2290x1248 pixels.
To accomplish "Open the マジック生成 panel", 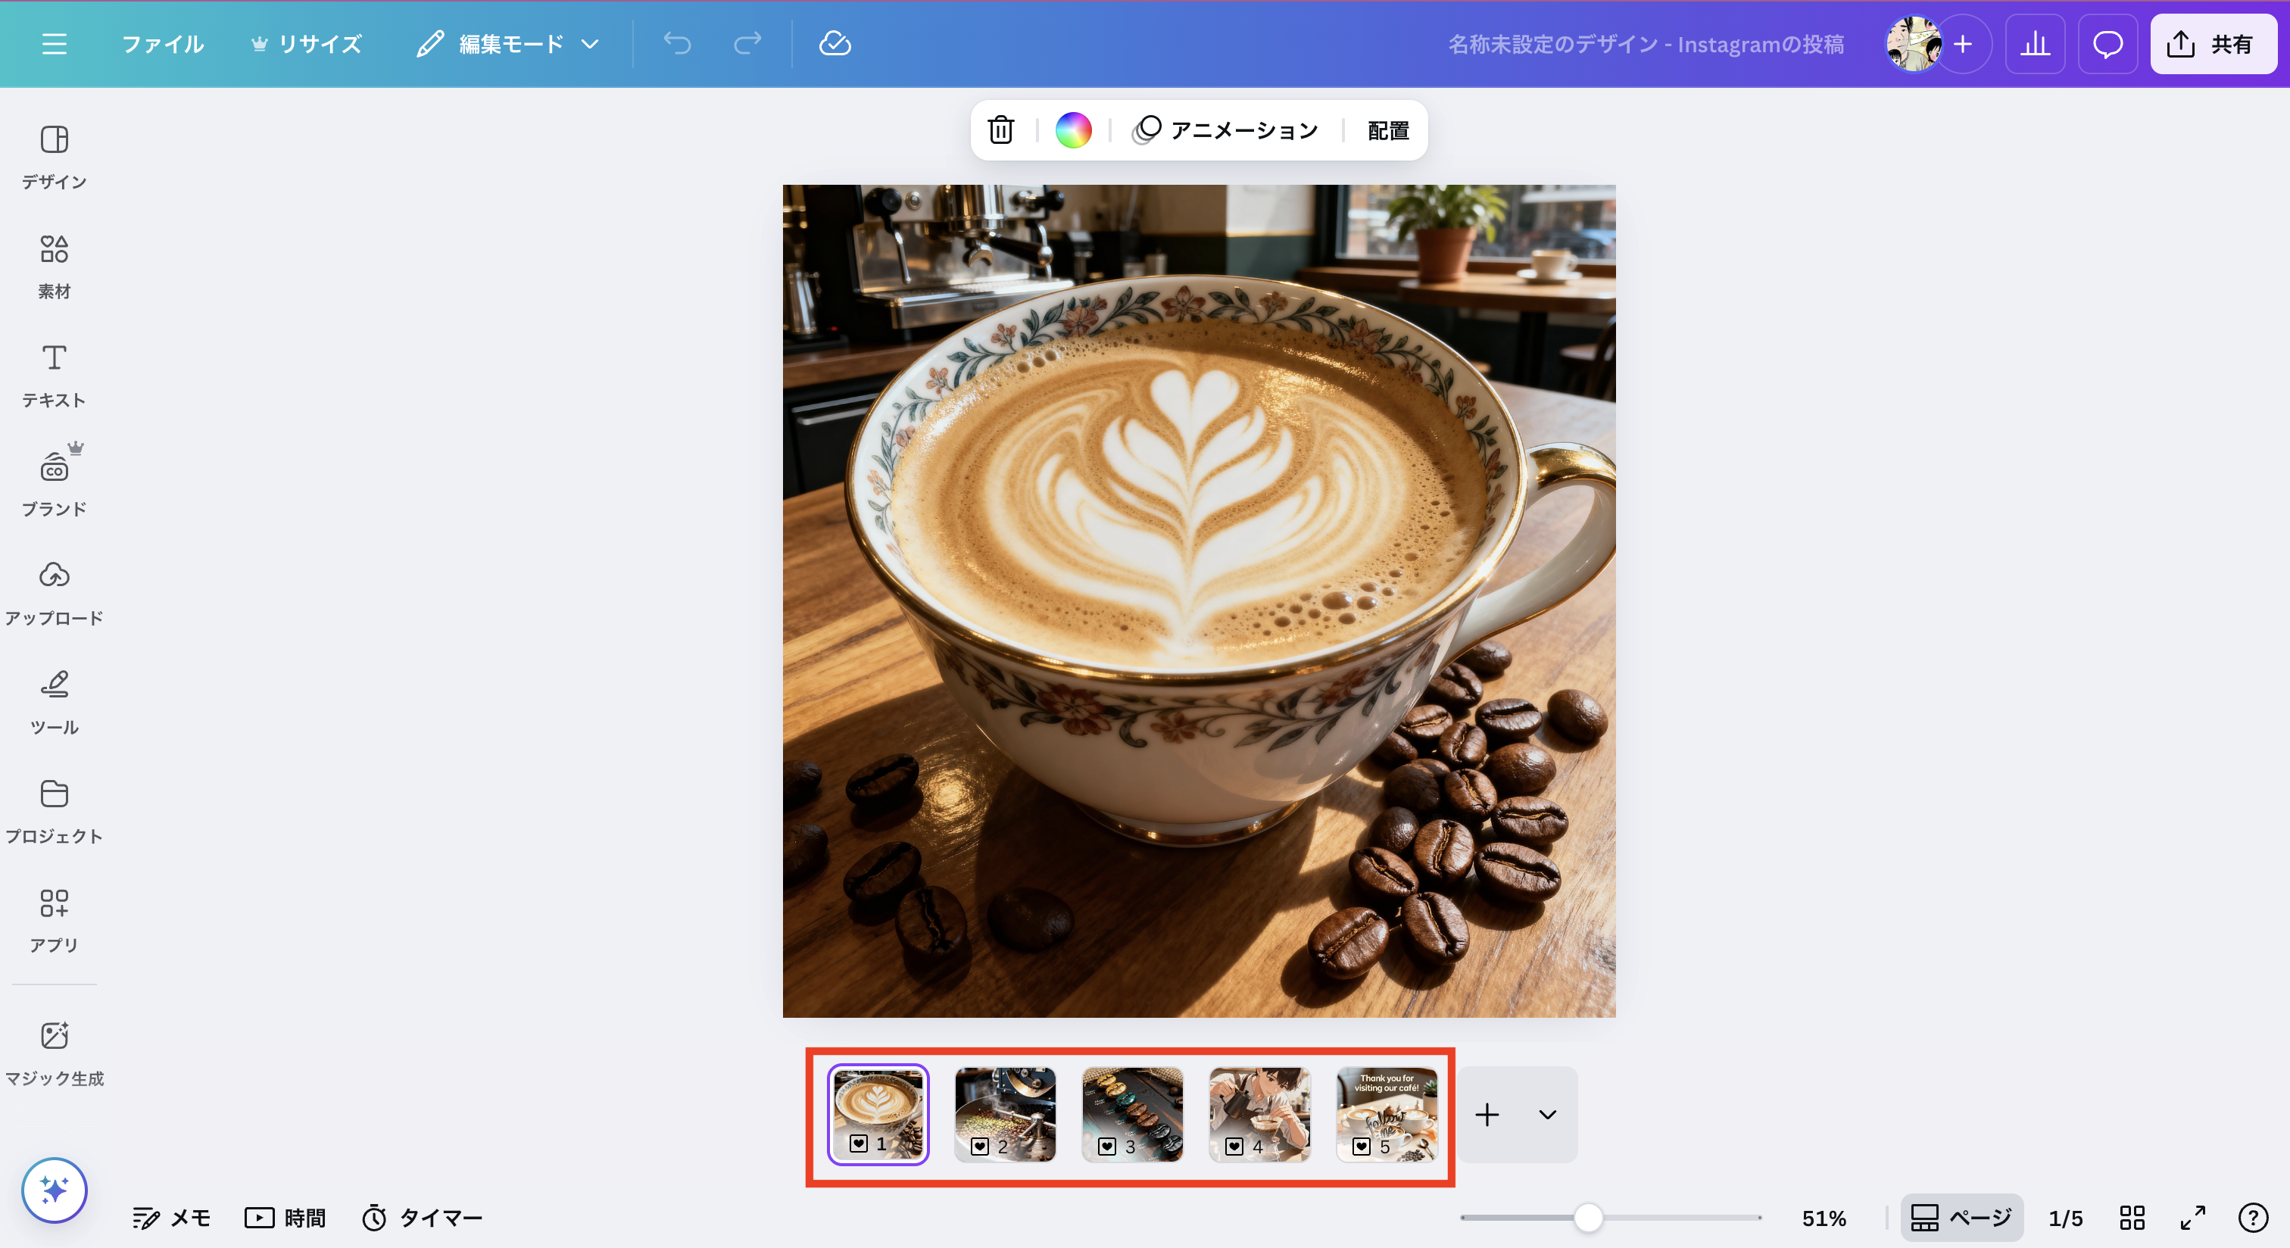I will pyautogui.click(x=53, y=1053).
